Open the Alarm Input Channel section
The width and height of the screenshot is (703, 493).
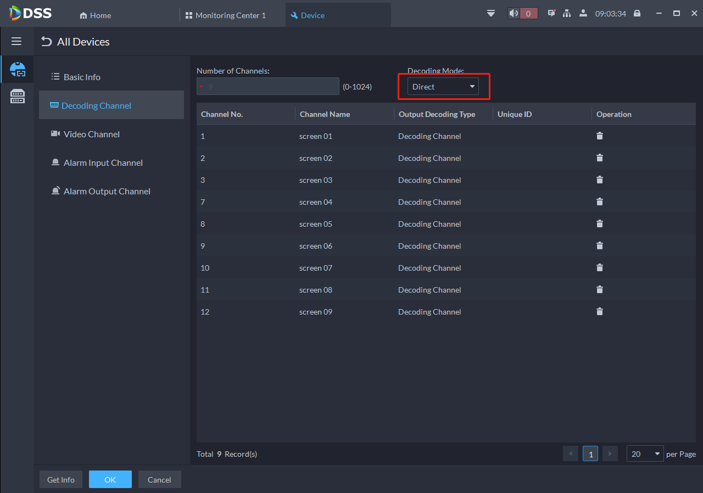[111, 163]
